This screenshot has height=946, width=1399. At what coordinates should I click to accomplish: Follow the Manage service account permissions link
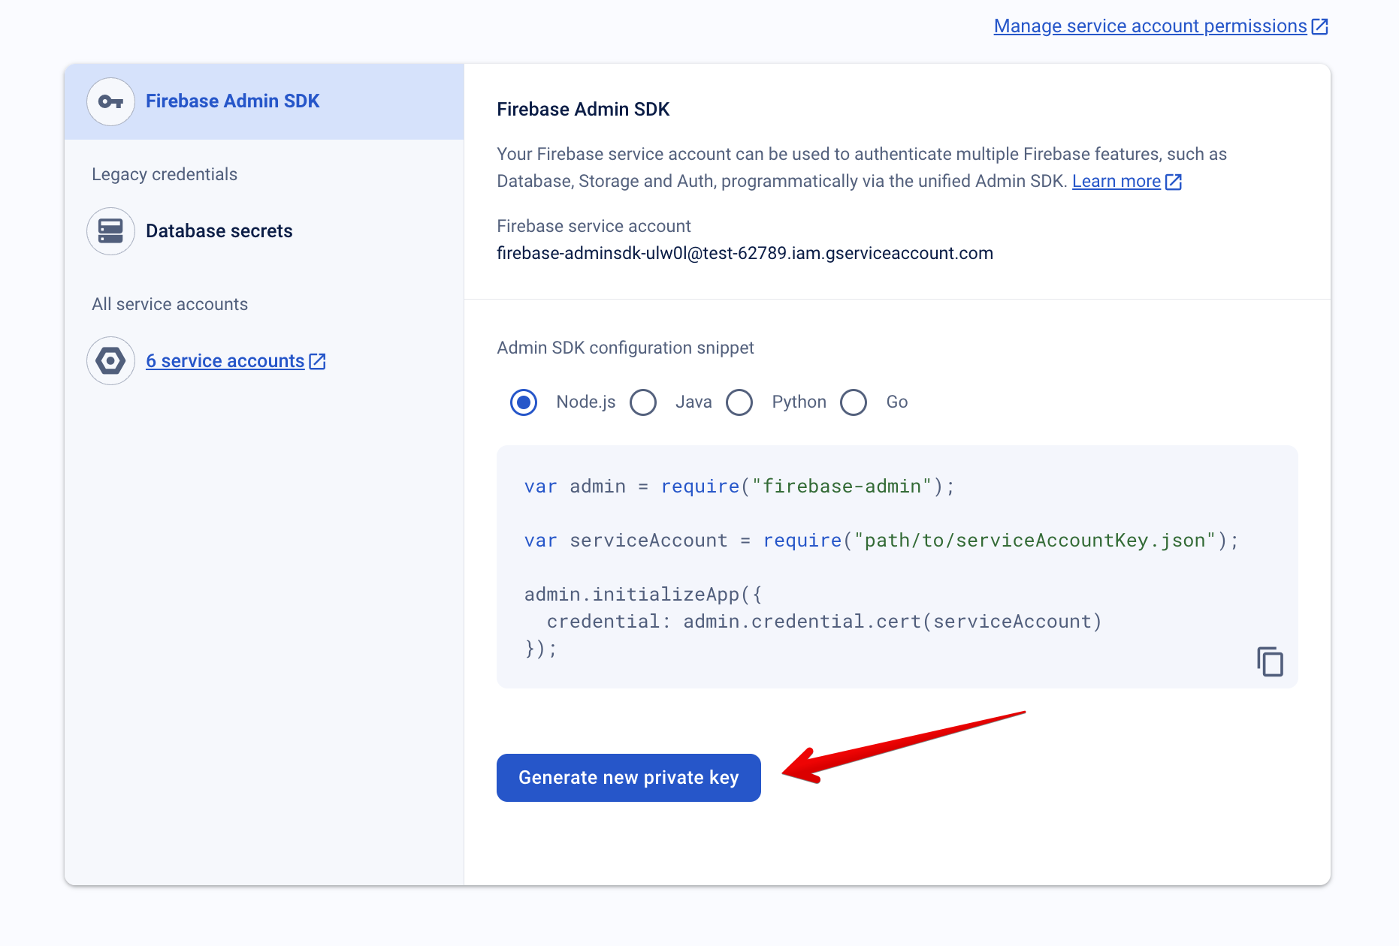coord(1150,26)
